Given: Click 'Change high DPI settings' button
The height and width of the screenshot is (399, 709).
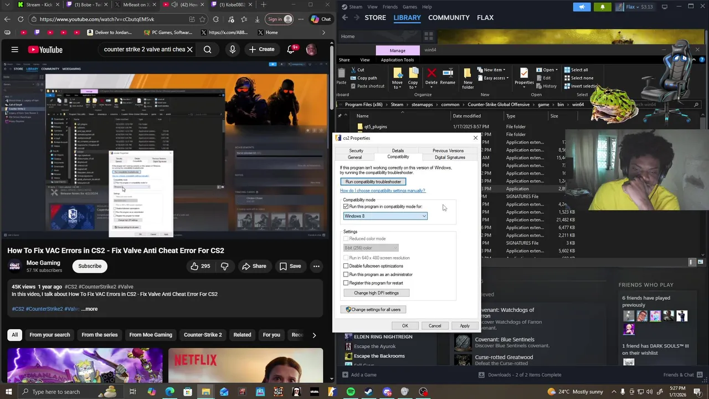Looking at the screenshot, I should coord(376,293).
